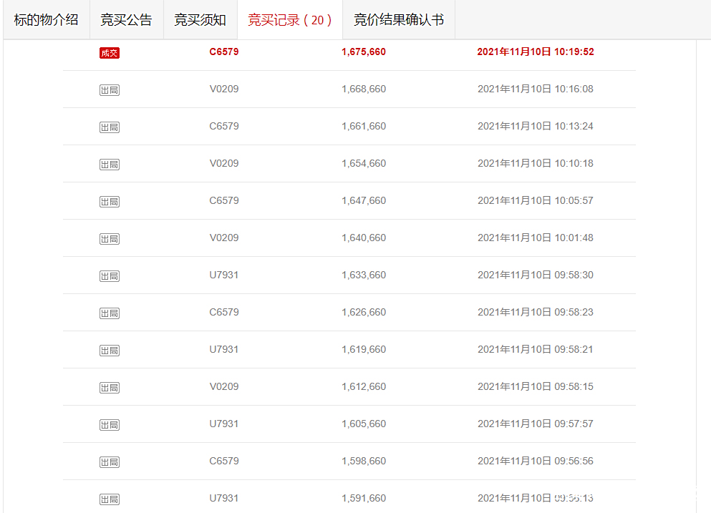Select bidder C6579 in the 1,598,660 row

click(x=224, y=461)
